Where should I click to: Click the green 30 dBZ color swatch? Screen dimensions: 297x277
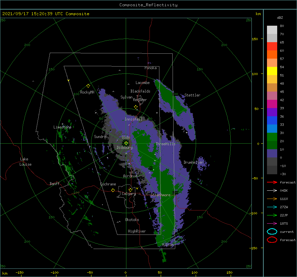272,137
